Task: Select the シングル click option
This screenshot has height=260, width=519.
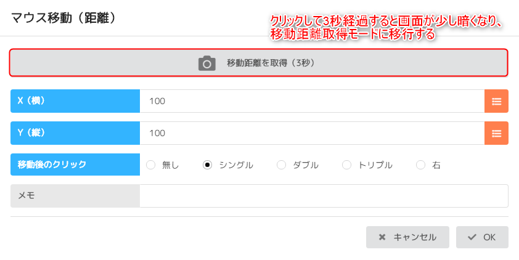Action: pyautogui.click(x=208, y=165)
